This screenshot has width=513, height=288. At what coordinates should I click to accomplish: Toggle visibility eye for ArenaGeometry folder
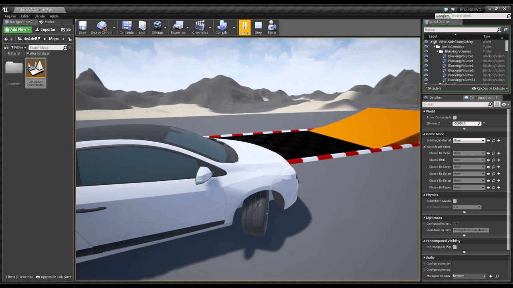426,46
